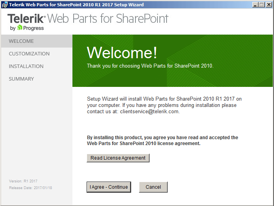Click I Agree - Continue button
Viewport: 274px width, 206px height.
point(109,187)
